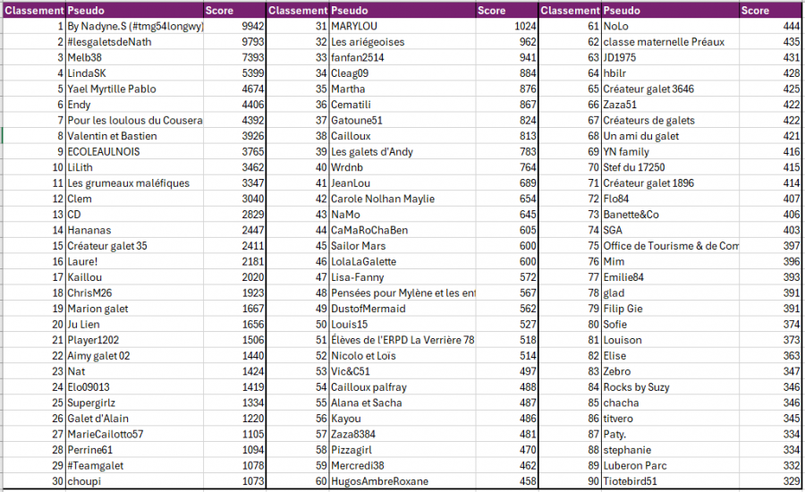The height and width of the screenshot is (492, 805).
Task: Click the pseudo cell '#lesgaletsdeNath'
Action: (134, 42)
